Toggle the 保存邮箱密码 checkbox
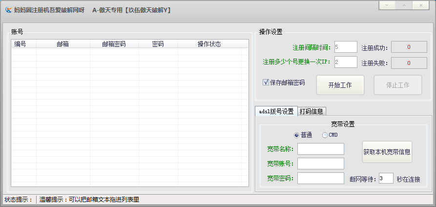This screenshot has width=436, height=207. point(266,83)
